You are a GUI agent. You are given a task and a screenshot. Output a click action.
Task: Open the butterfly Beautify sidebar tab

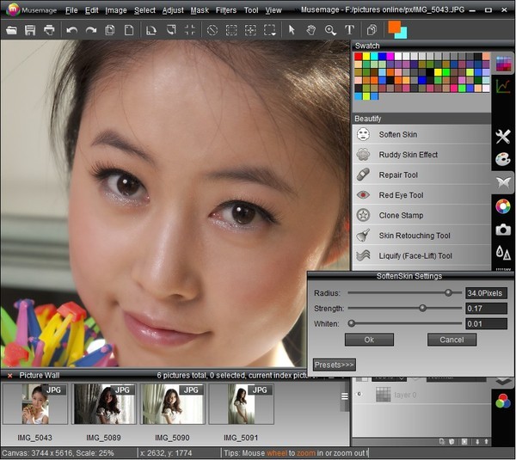tap(504, 182)
